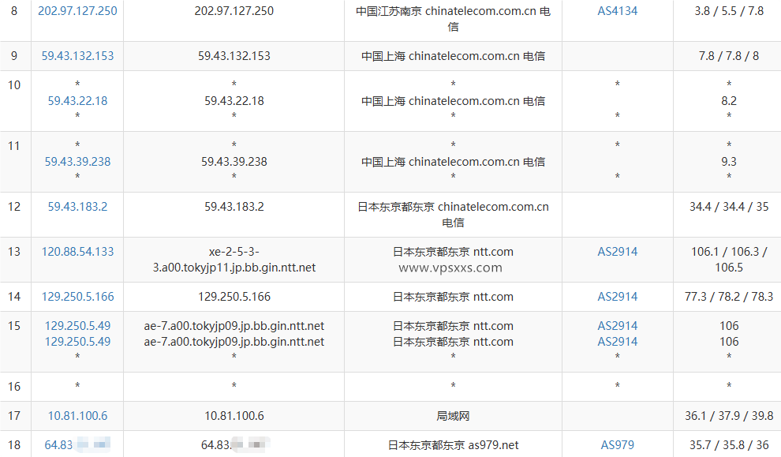Click the plain-text 129.250.5.166 hostname in hop 14
781x457 pixels.
pos(234,297)
